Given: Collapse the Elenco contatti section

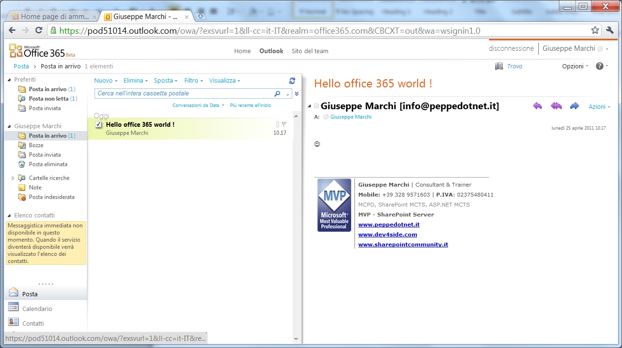Looking at the screenshot, I should tap(9, 216).
